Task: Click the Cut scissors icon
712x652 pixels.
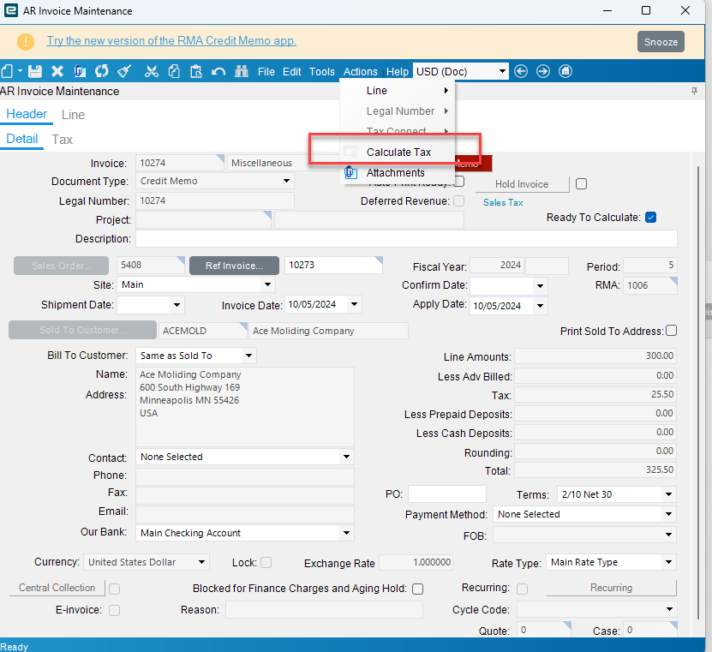Action: click(x=152, y=71)
